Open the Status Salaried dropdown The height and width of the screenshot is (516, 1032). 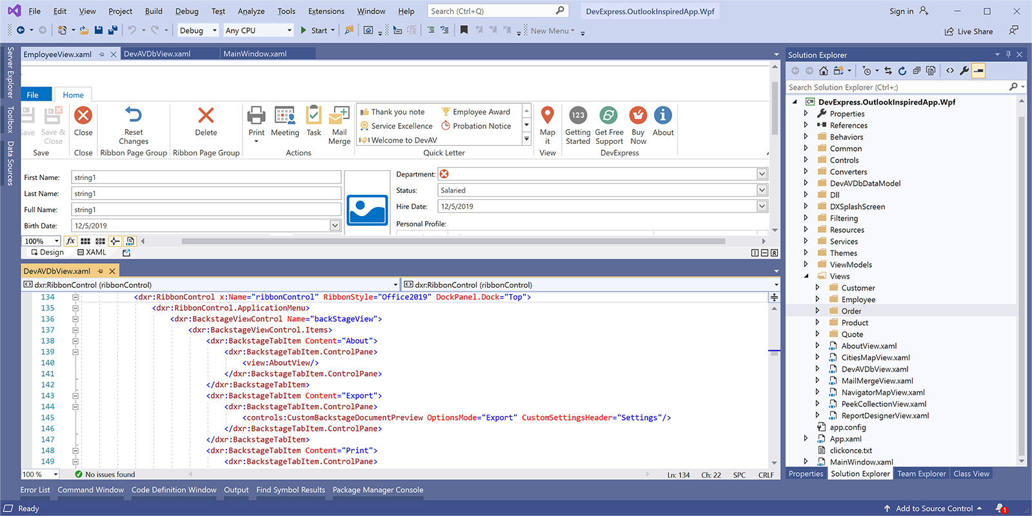[x=762, y=190]
